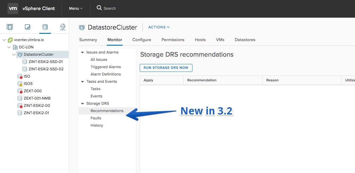
Task: Open Events under Tasks and Events
Action: click(x=96, y=96)
